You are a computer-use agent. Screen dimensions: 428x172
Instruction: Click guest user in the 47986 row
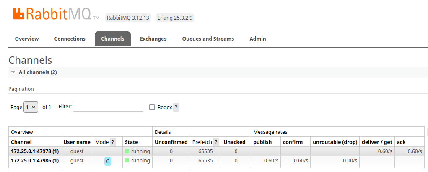(77, 161)
